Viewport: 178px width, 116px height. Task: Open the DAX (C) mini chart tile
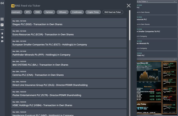(169, 82)
